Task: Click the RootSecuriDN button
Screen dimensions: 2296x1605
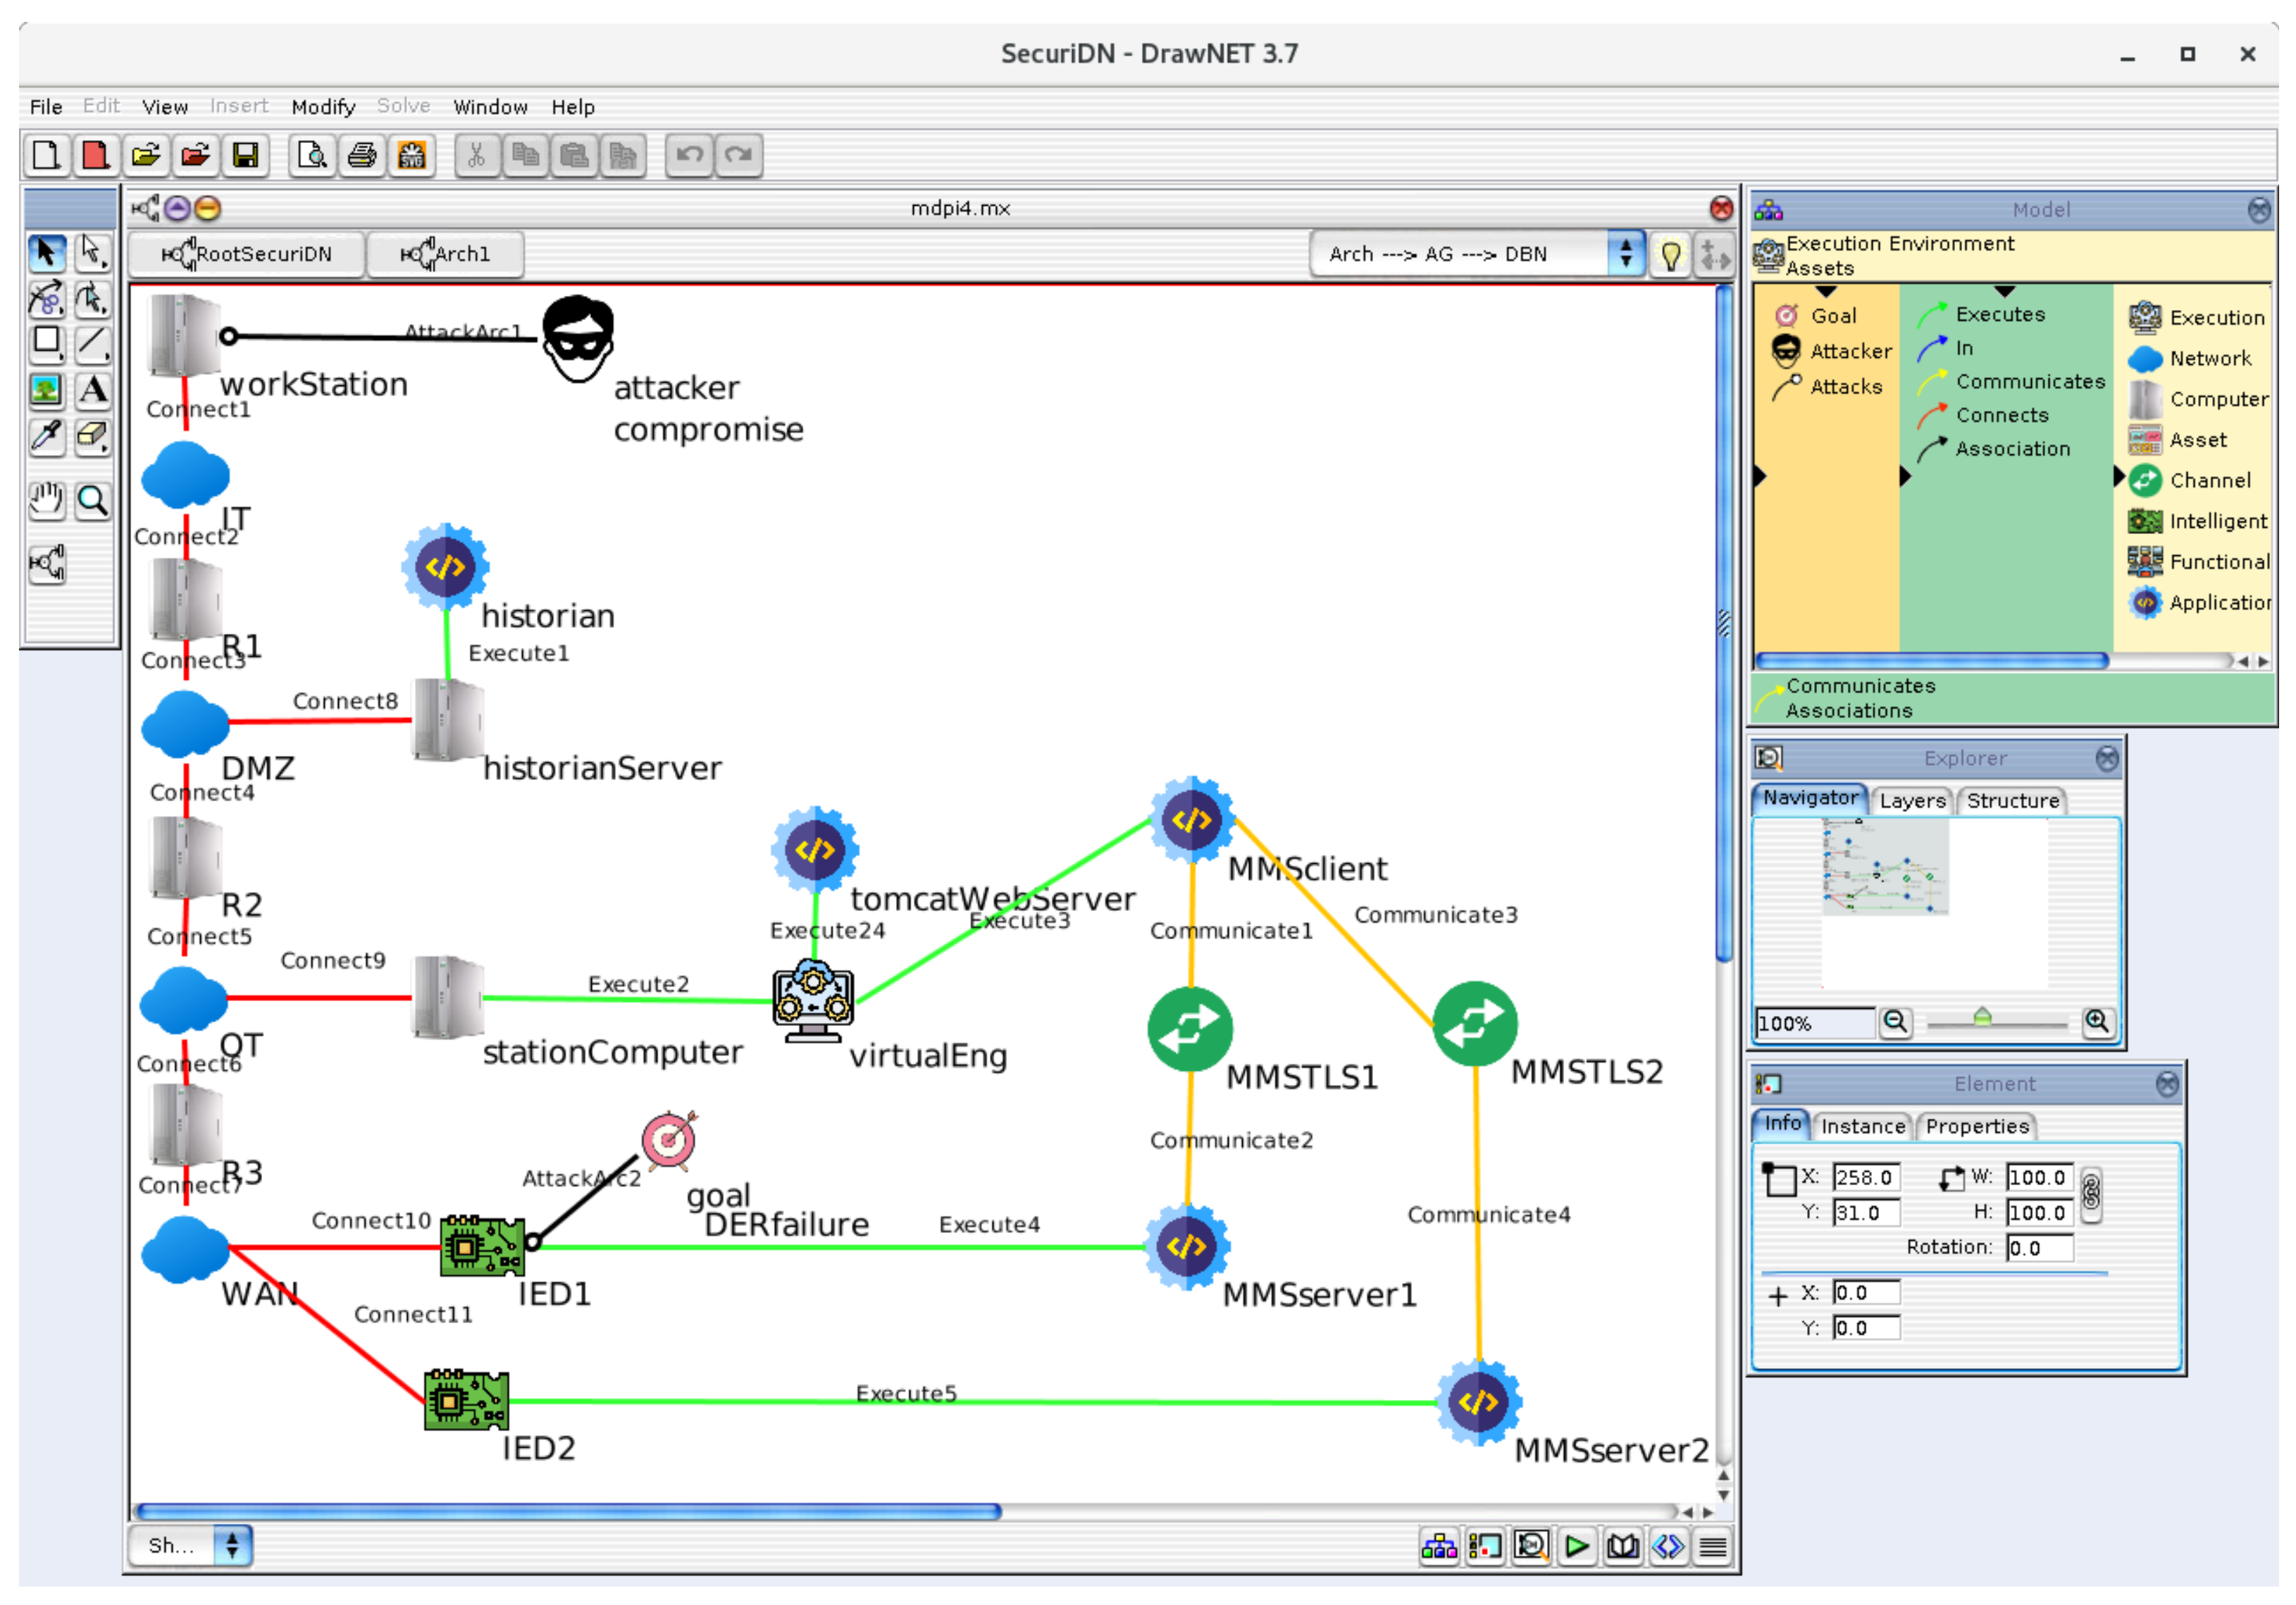Action: point(246,254)
